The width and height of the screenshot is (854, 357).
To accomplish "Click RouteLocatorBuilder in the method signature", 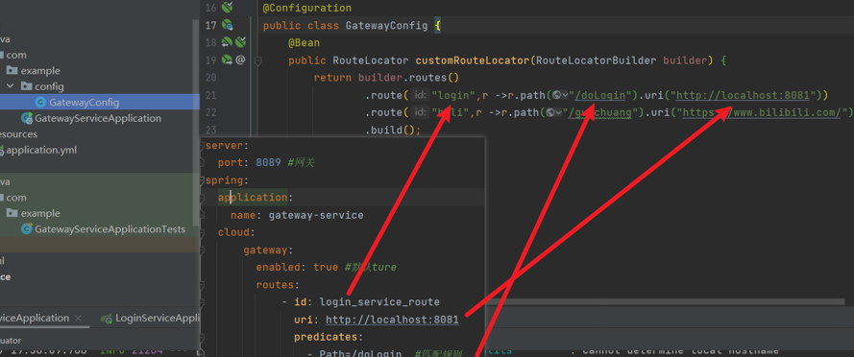I will click(x=596, y=60).
